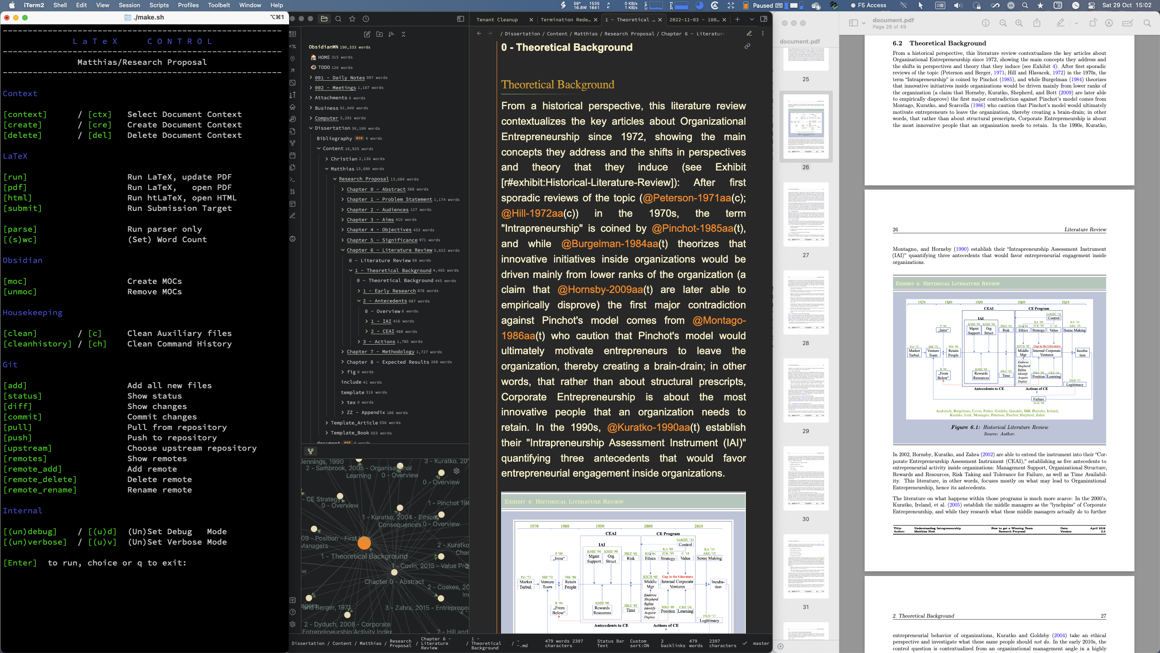Click the new folder icon in file explorer
The image size is (1160, 653).
click(379, 34)
